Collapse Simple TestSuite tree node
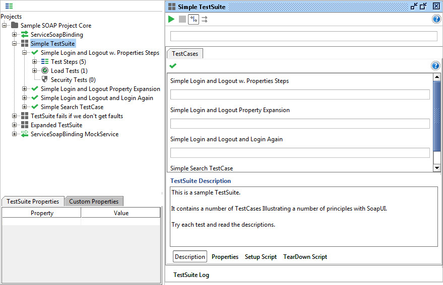This screenshot has width=443, height=285. coord(15,43)
